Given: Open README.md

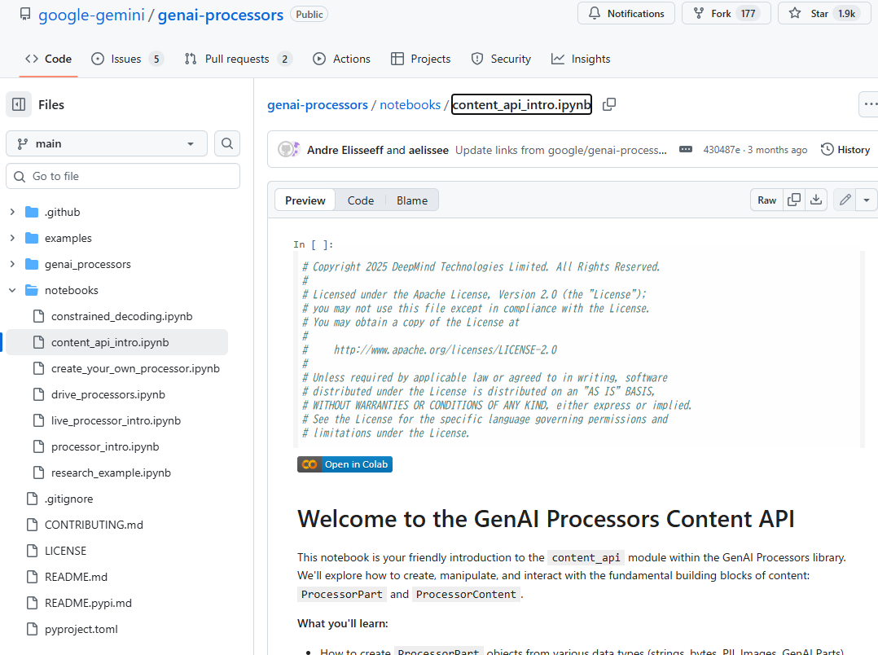Looking at the screenshot, I should (x=77, y=577).
